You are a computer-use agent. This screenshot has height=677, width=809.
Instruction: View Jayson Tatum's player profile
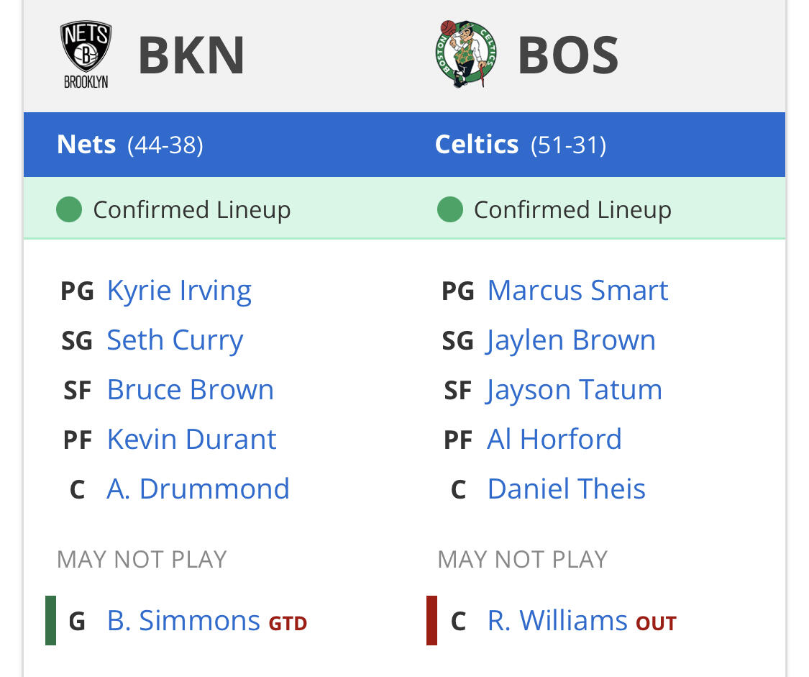pyautogui.click(x=574, y=390)
